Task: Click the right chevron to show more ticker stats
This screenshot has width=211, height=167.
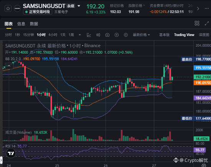Action: (198, 9)
